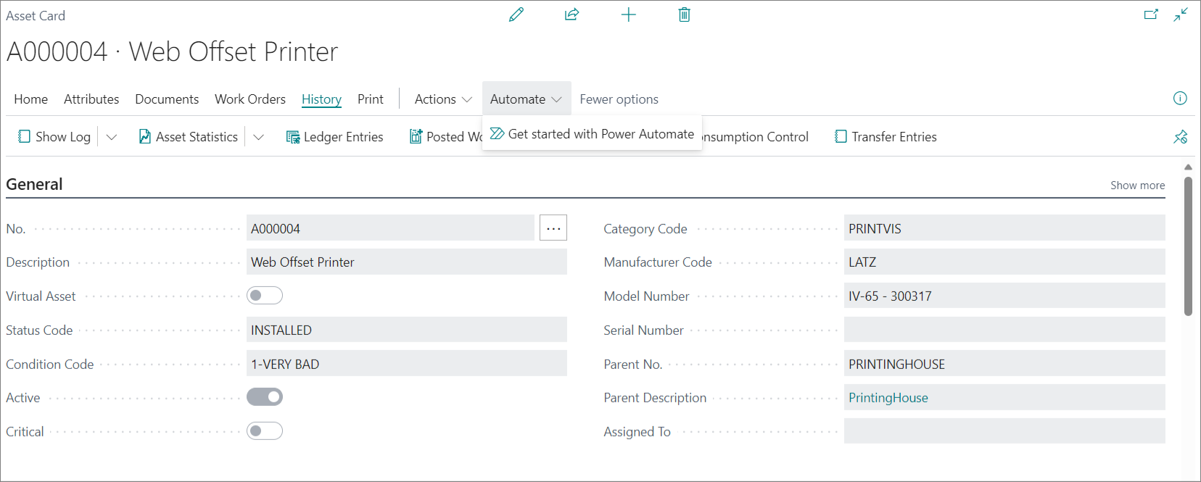Screen dimensions: 1201x482
Task: Click the Serial Number input field
Action: point(1004,331)
